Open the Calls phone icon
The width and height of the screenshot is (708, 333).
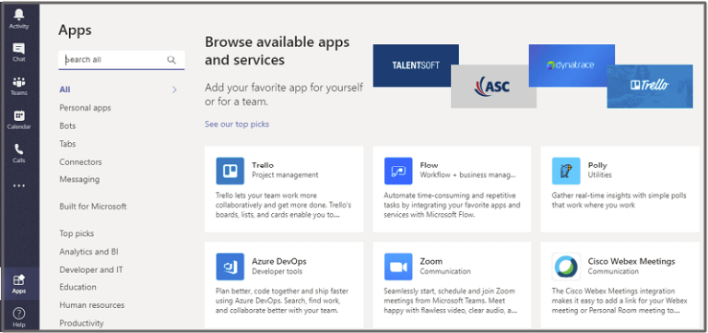click(19, 149)
